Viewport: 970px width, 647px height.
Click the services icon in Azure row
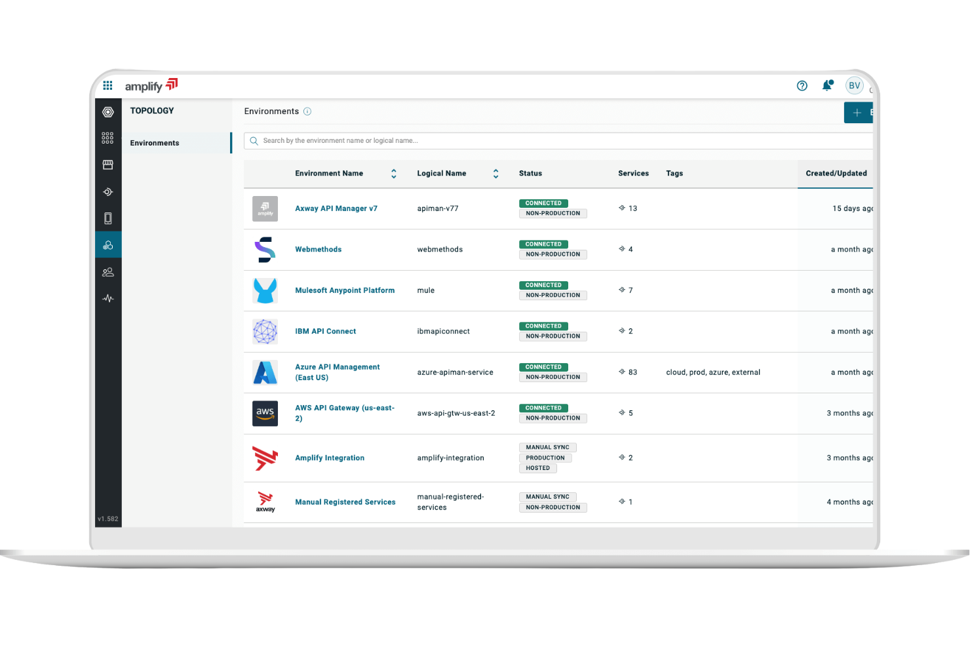[x=622, y=372]
